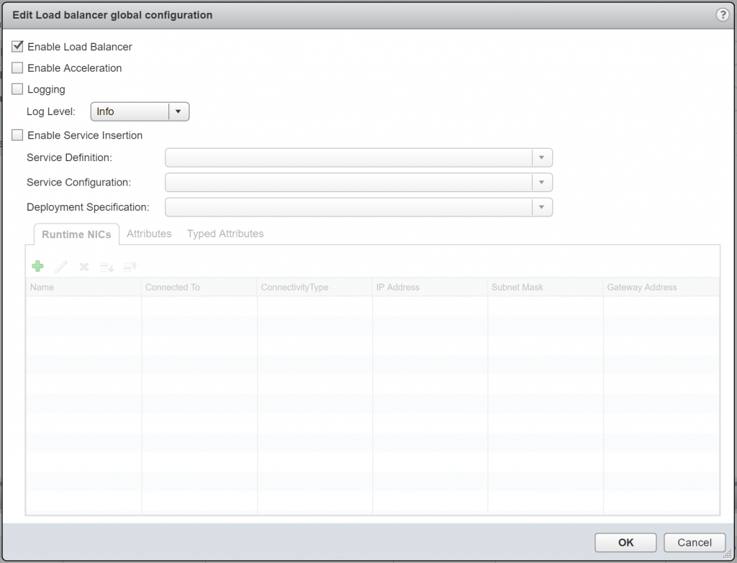Open the Log Level dropdown
The width and height of the screenshot is (737, 563).
[x=177, y=111]
